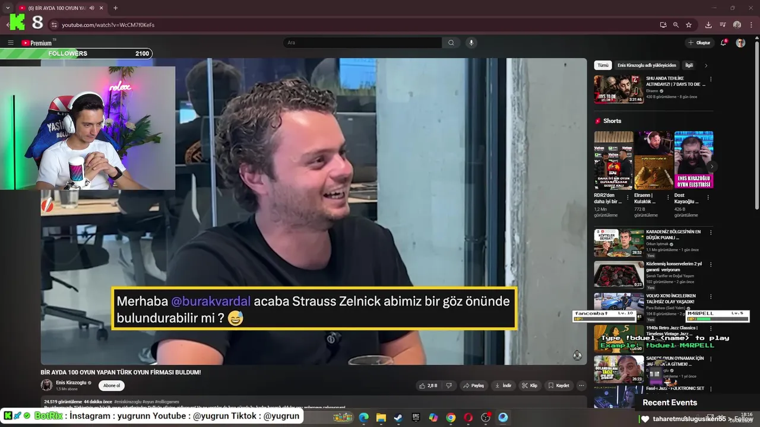Open browser profile avatar in toolbar
Screen dimensions: 760x427
point(737,25)
